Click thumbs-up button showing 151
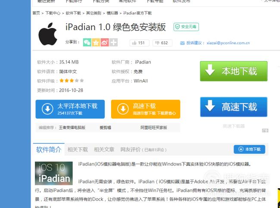 coord(140,43)
